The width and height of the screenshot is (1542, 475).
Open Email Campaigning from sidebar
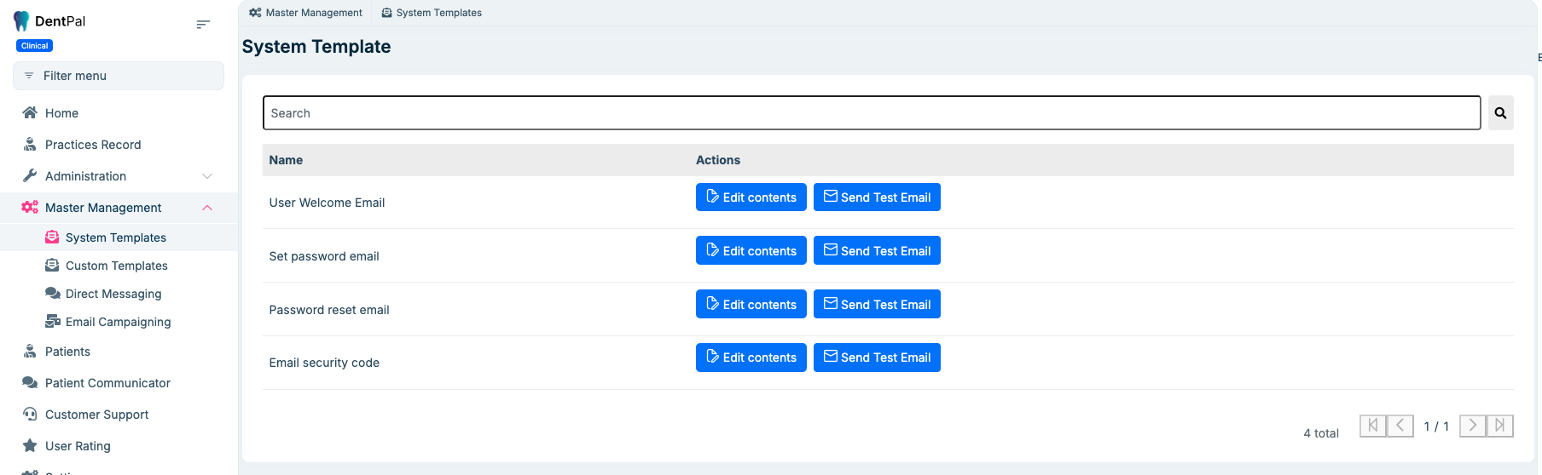pyautogui.click(x=118, y=322)
